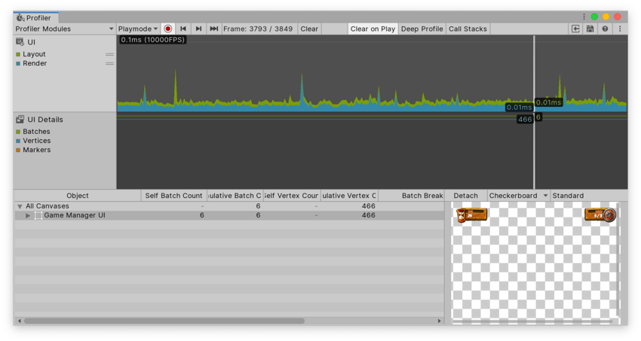Toggle the Clear on Play option
Viewport: 641px width, 341px height.
pyautogui.click(x=373, y=29)
